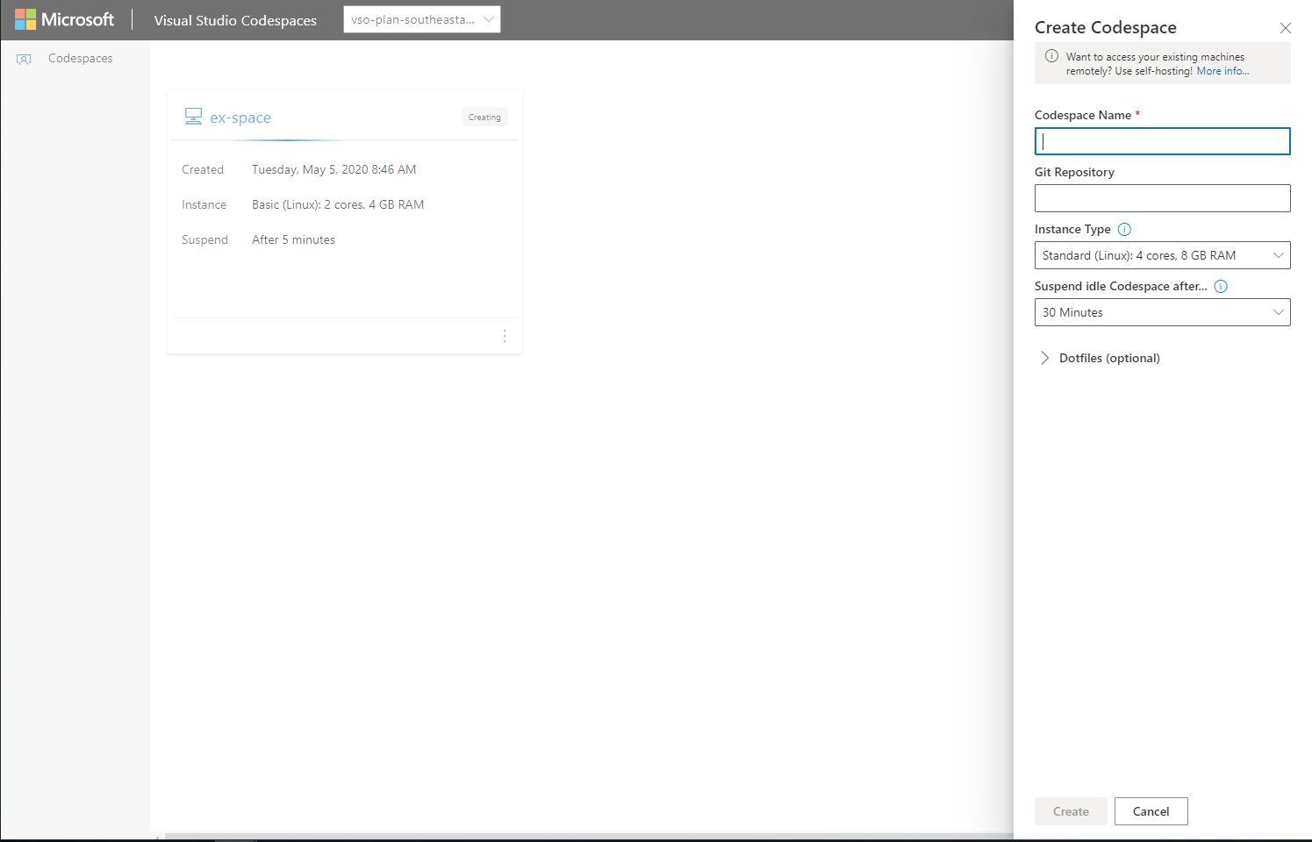Close the Create Codespace panel
The image size is (1312, 842).
[1286, 28]
